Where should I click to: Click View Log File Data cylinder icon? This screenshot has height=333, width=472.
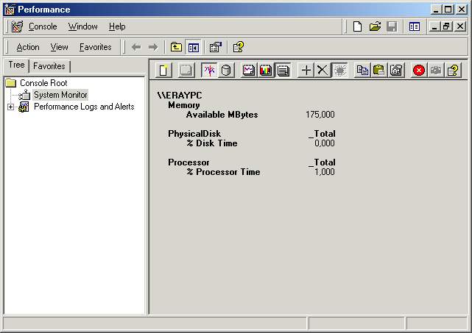(226, 71)
